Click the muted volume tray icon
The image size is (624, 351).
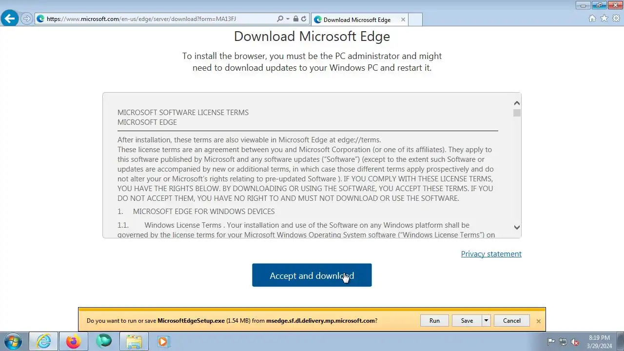tap(575, 342)
